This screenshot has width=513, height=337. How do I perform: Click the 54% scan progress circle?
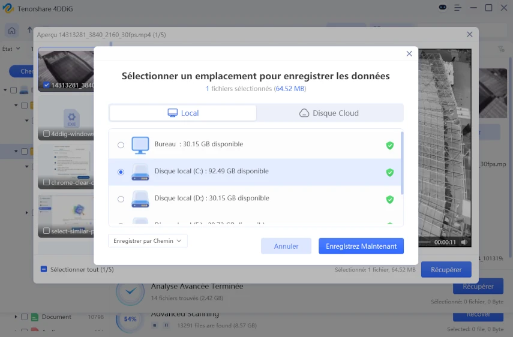pos(130,318)
